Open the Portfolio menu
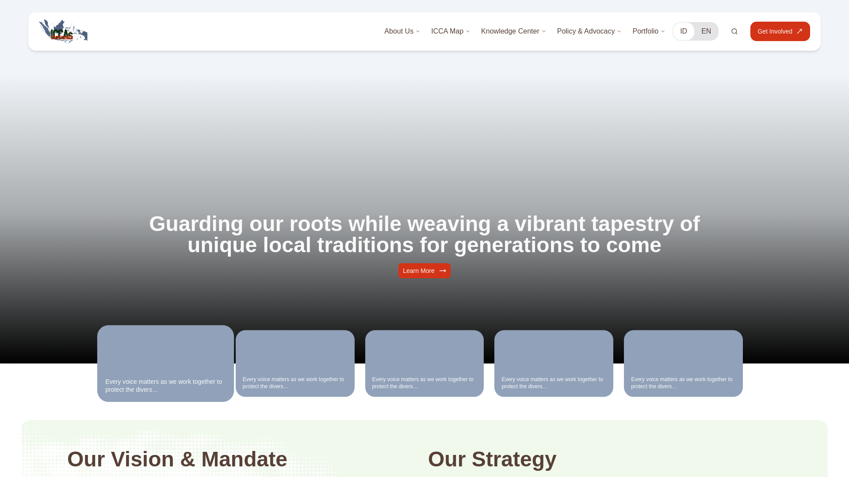This screenshot has height=477, width=849. tap(645, 31)
